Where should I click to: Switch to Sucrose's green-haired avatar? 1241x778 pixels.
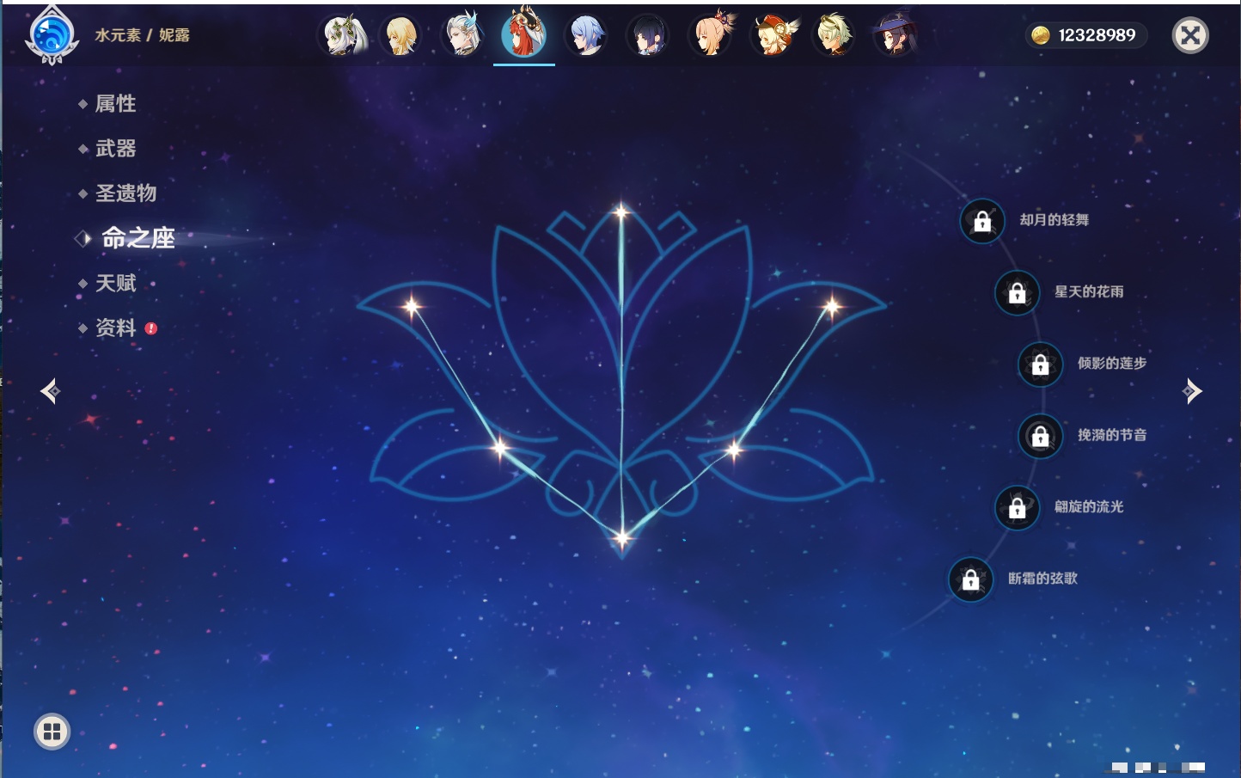(x=834, y=36)
